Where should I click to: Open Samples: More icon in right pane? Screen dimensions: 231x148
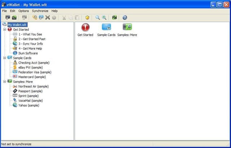point(127,30)
